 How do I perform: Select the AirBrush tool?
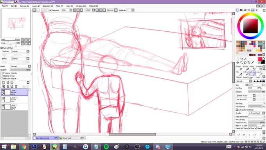coord(246,73)
